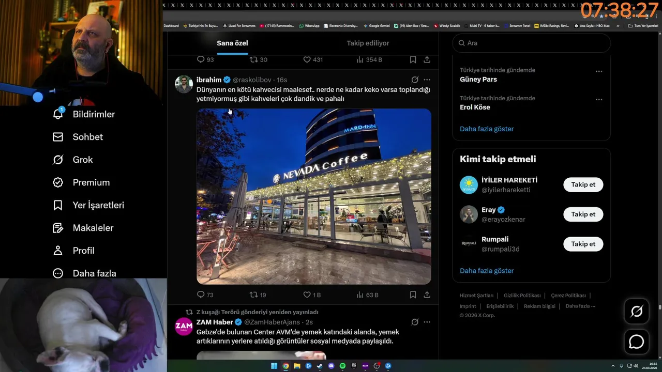662x372 pixels.
Task: Open floating Grok button
Action: [637, 312]
